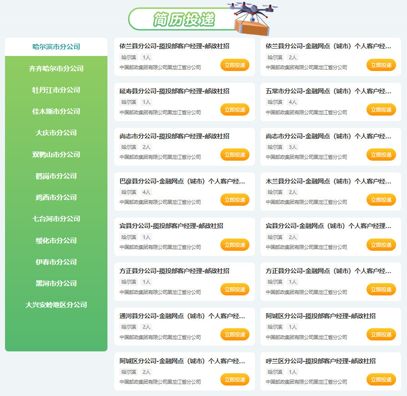407x396 pixels.
Task: Open 依兰县分公司-金融网点（城市）job title
Action: point(328,46)
